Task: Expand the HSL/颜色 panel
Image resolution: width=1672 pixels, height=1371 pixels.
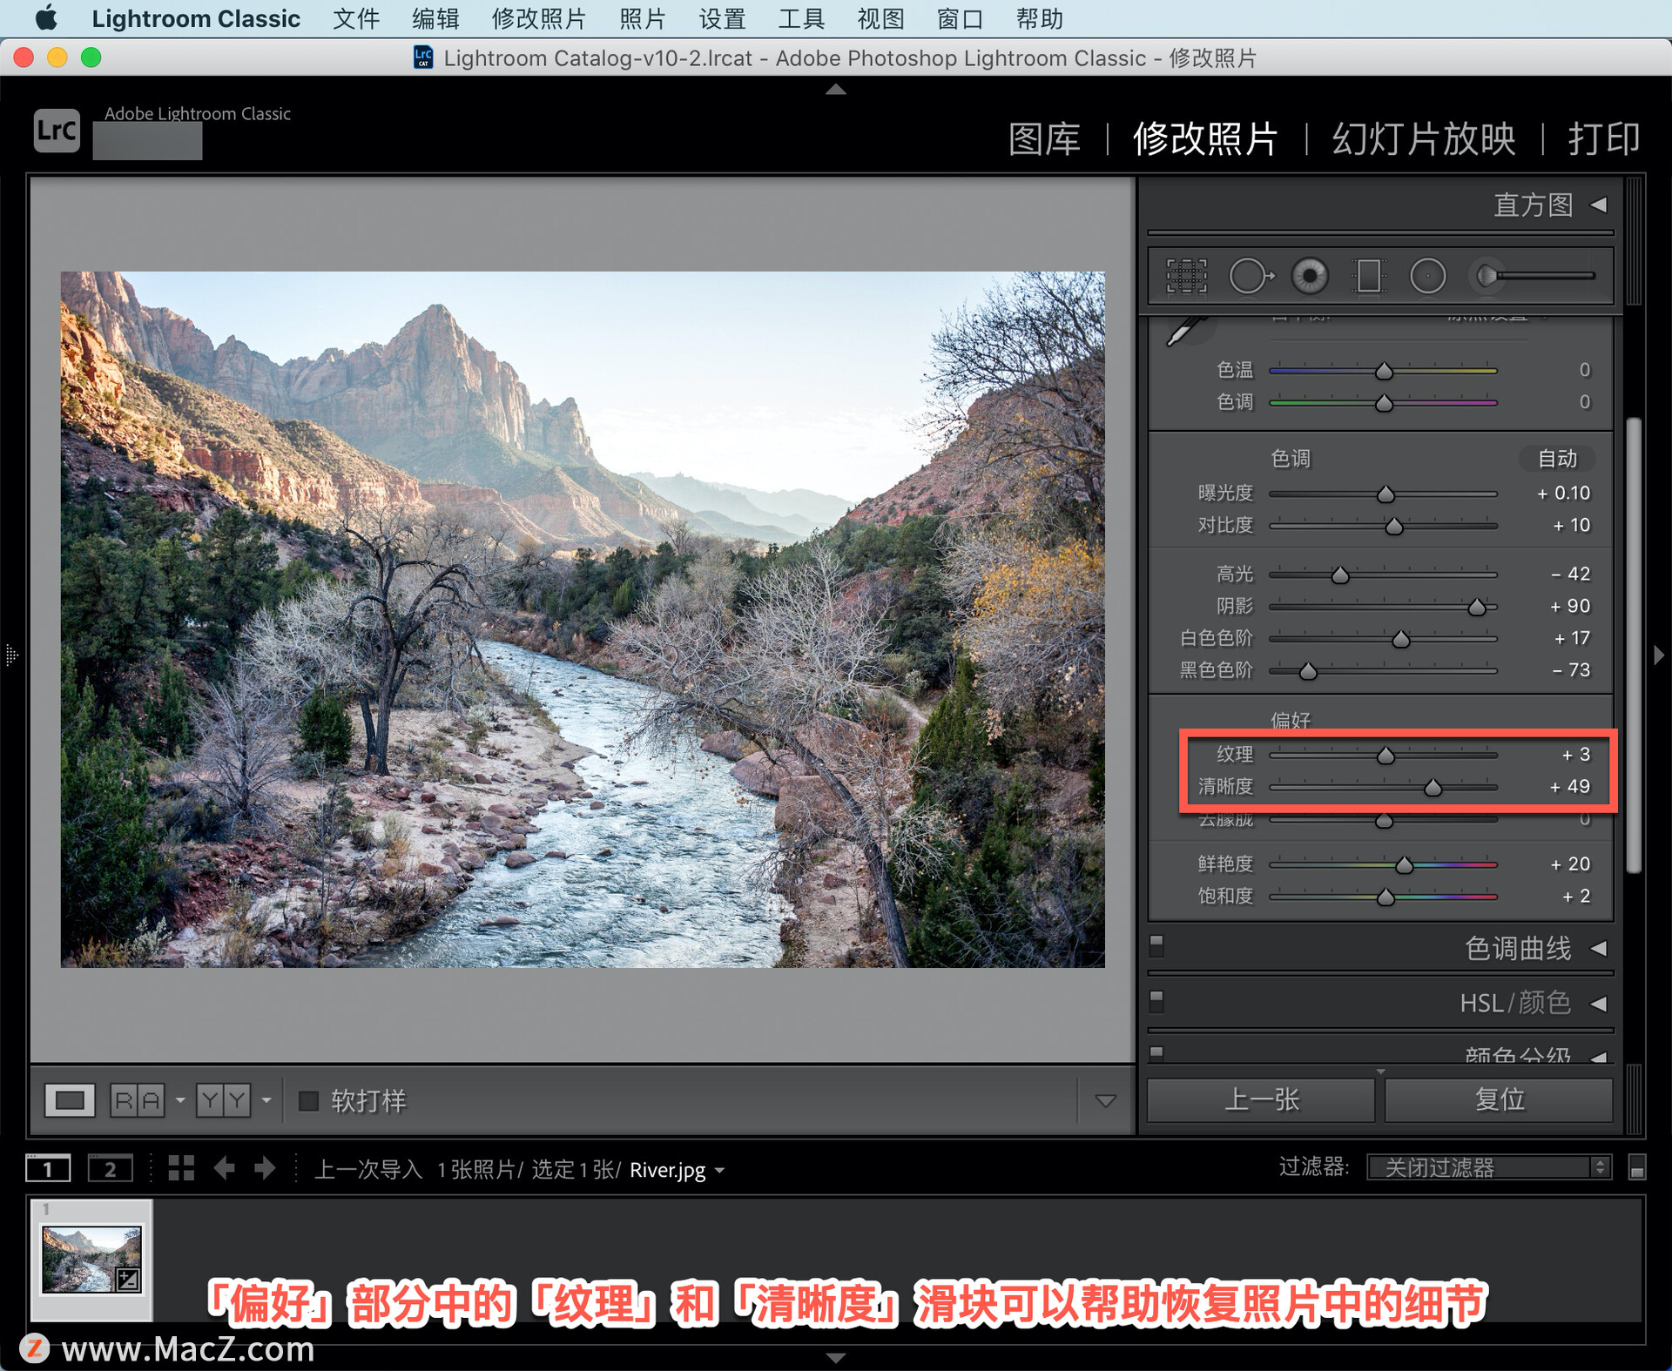Action: (1599, 1004)
